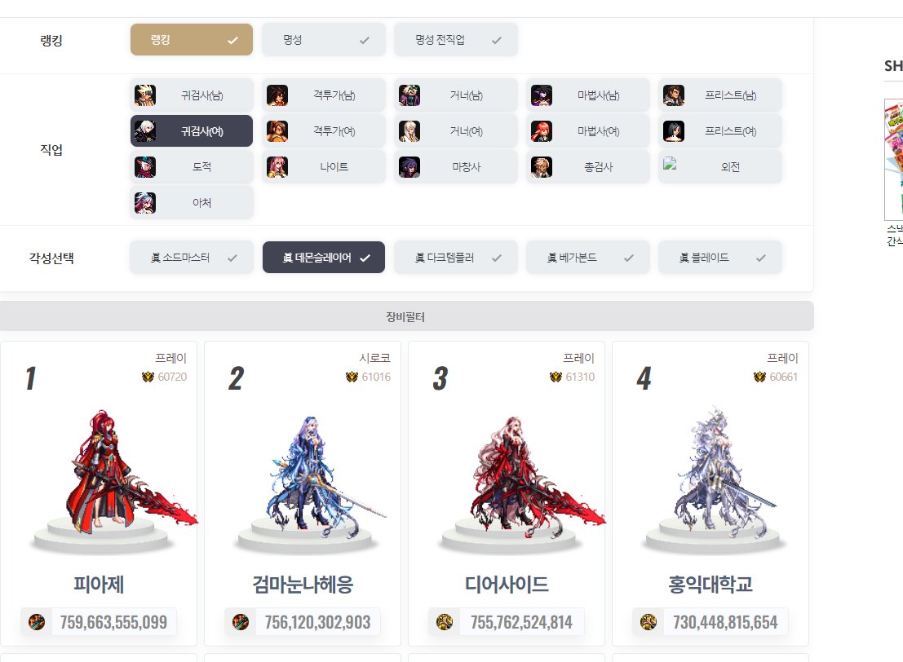903x662 pixels.
Task: Toggle the 소드마스터 awakening filter
Action: [192, 258]
